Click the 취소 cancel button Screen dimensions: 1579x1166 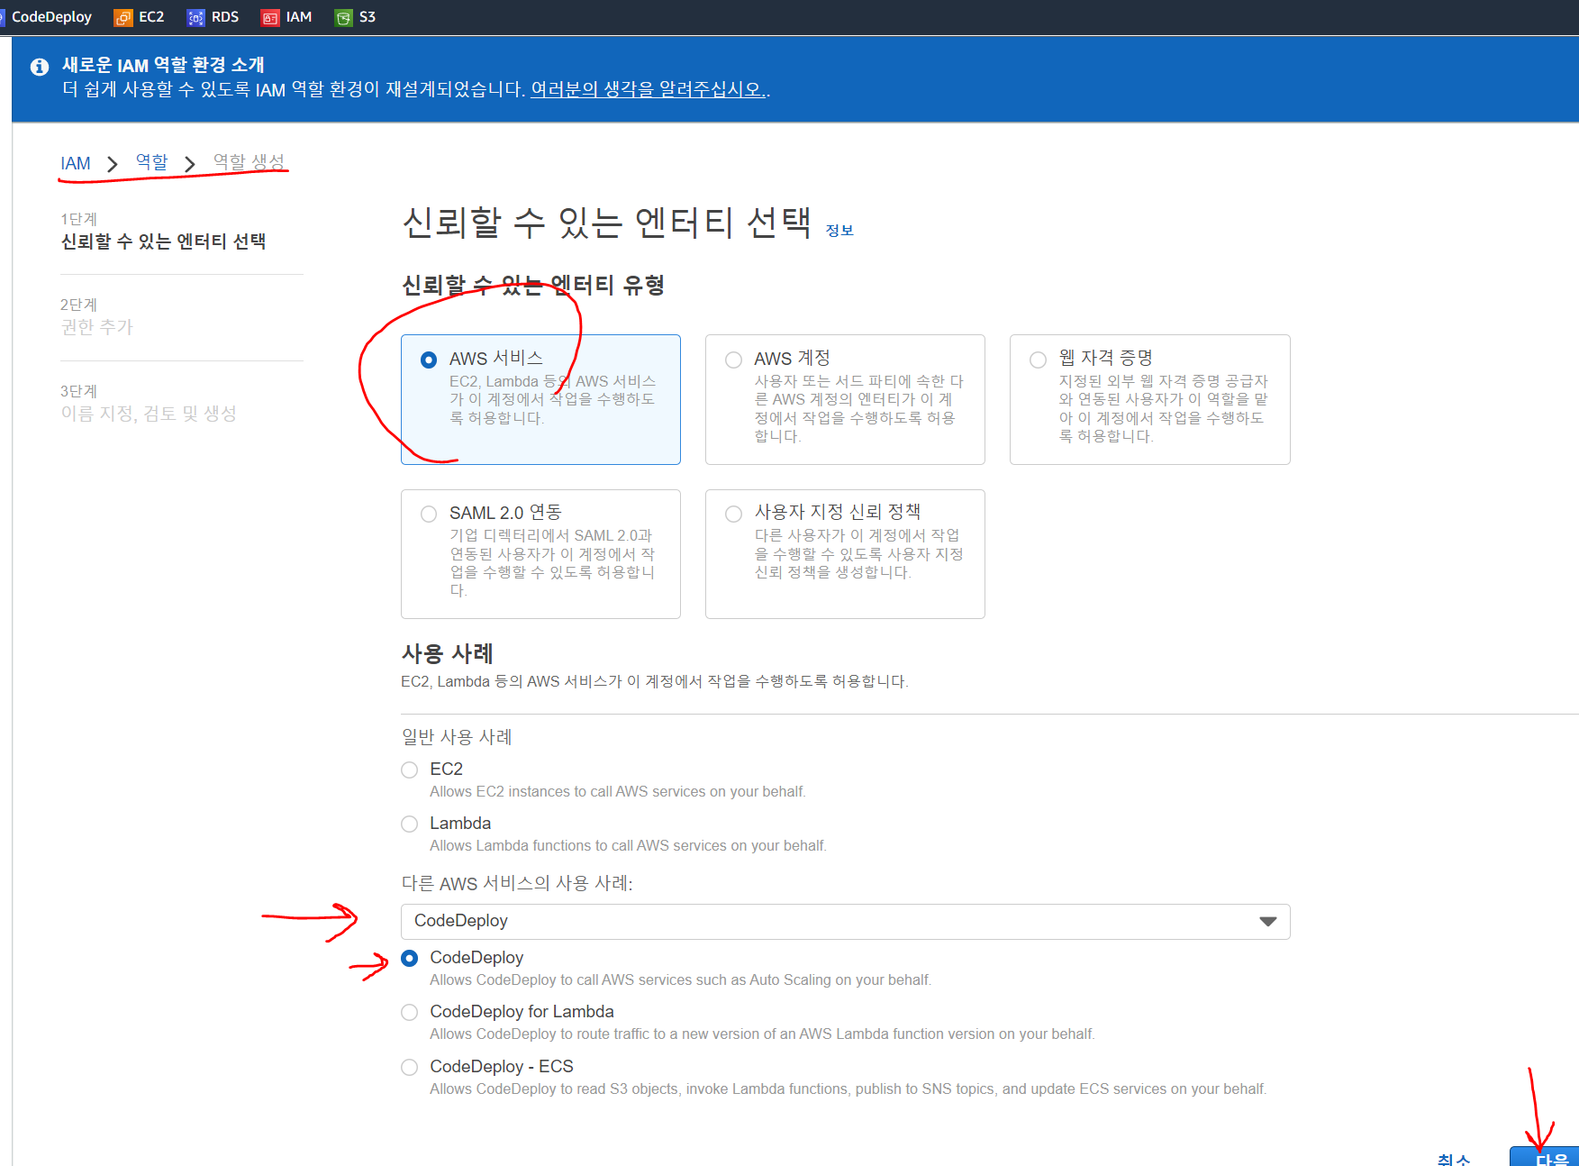[x=1453, y=1159]
